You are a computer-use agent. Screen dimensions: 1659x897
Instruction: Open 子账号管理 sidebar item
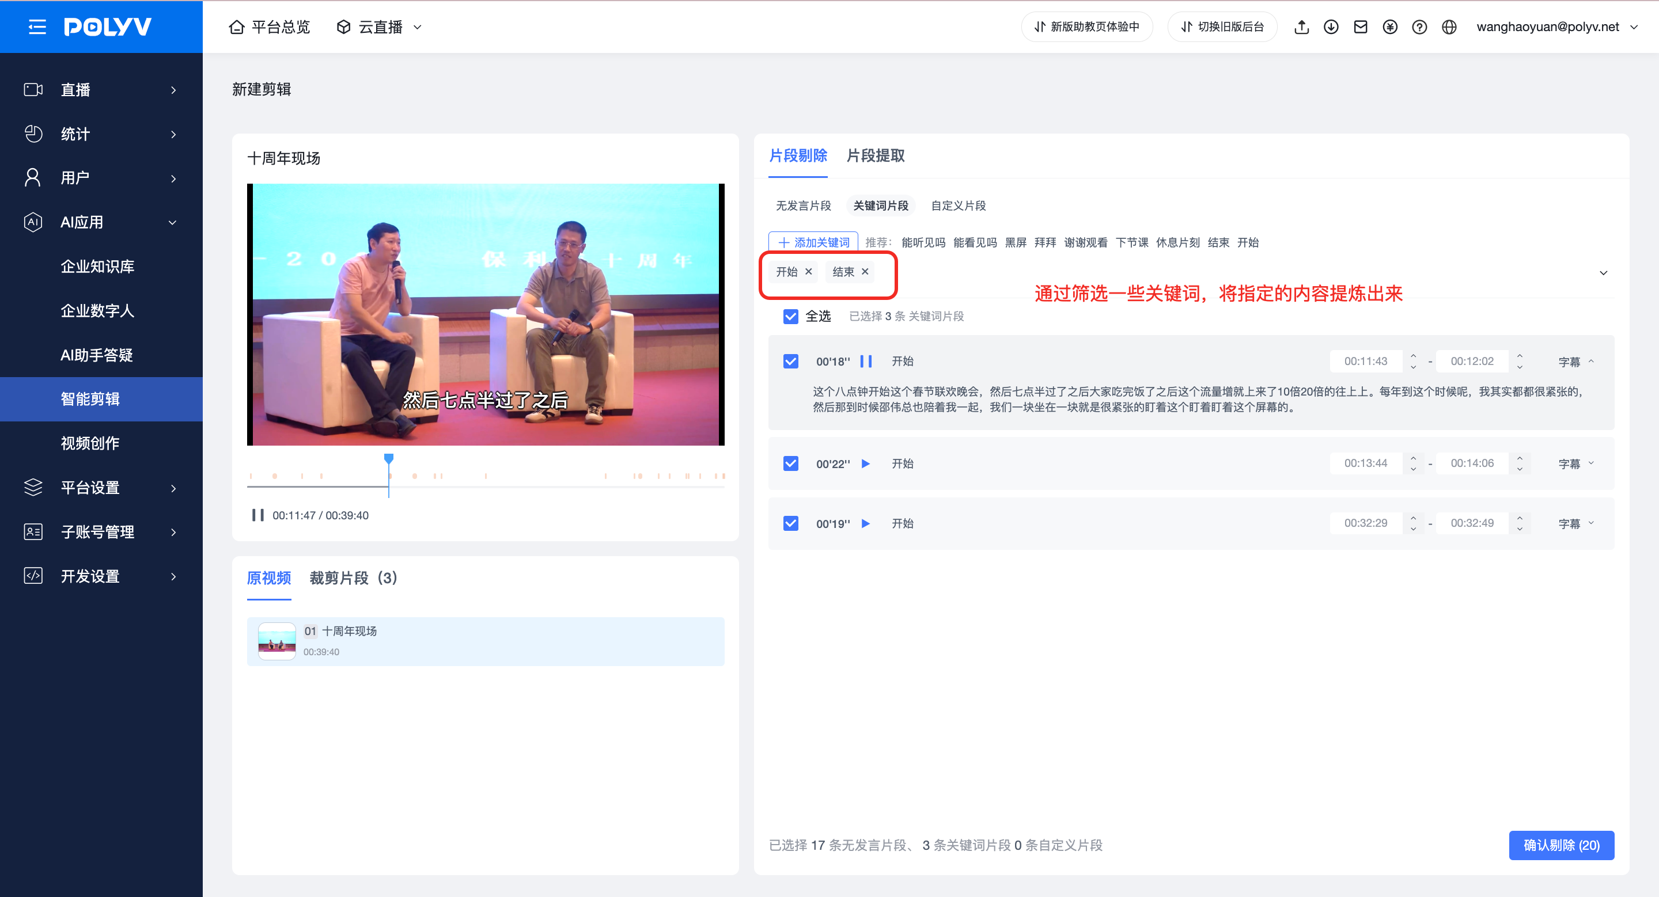(x=101, y=531)
